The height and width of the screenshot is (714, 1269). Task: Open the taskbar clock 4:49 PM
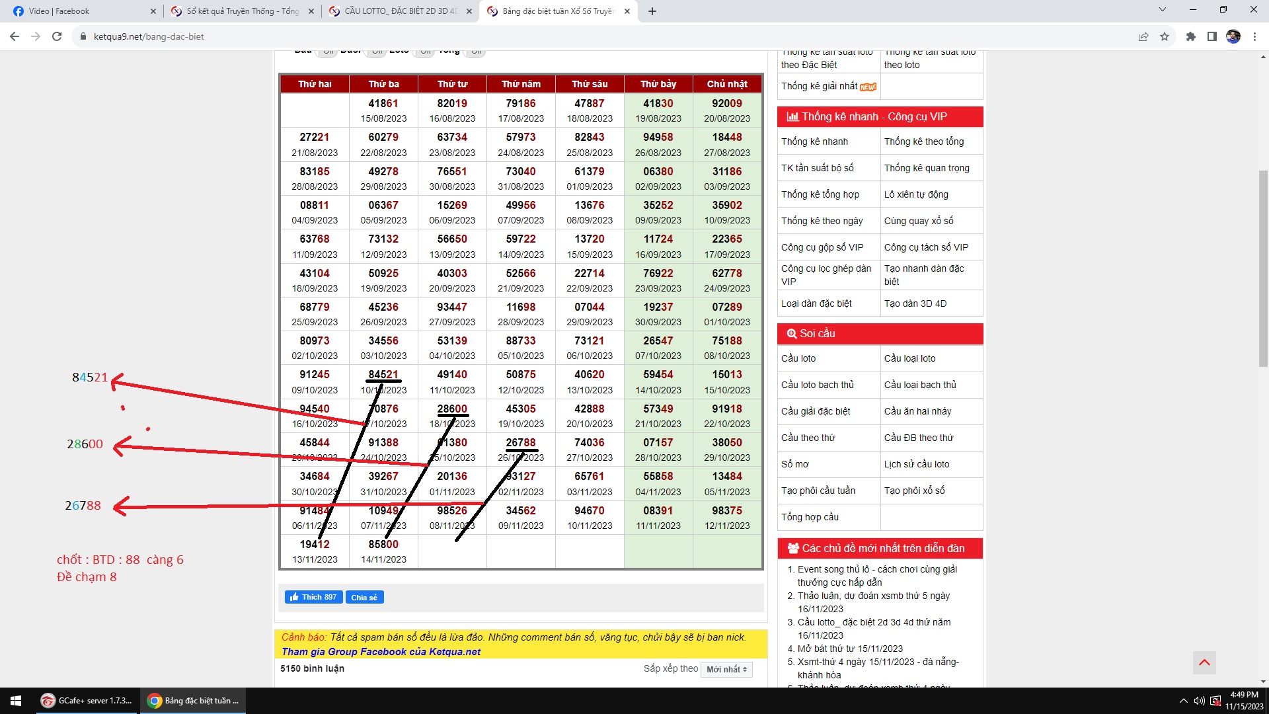(1245, 701)
